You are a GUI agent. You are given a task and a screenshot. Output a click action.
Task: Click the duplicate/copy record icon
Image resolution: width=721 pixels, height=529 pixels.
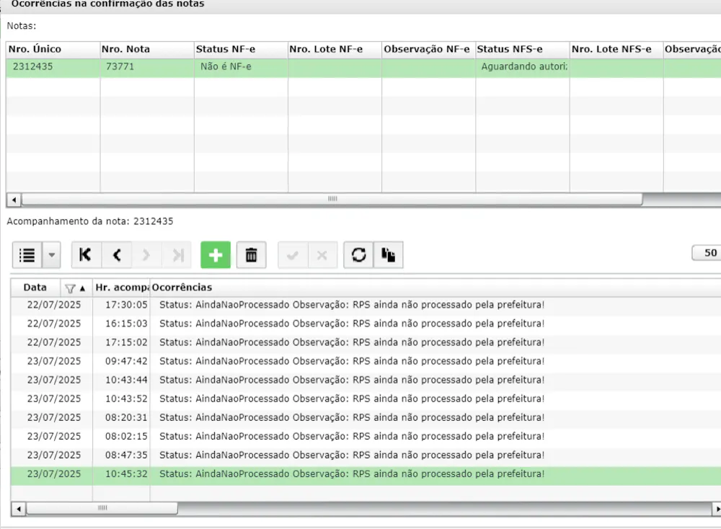click(x=388, y=254)
